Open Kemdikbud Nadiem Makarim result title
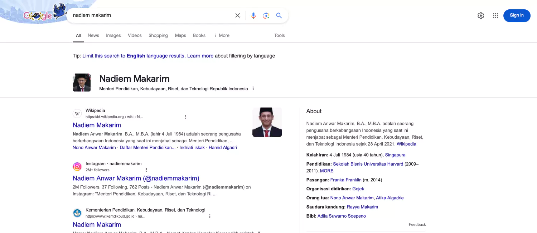 (x=97, y=225)
